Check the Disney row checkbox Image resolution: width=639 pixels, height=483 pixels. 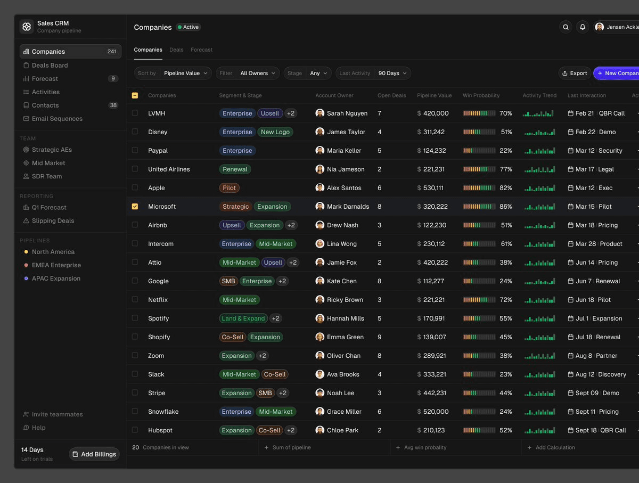point(135,132)
